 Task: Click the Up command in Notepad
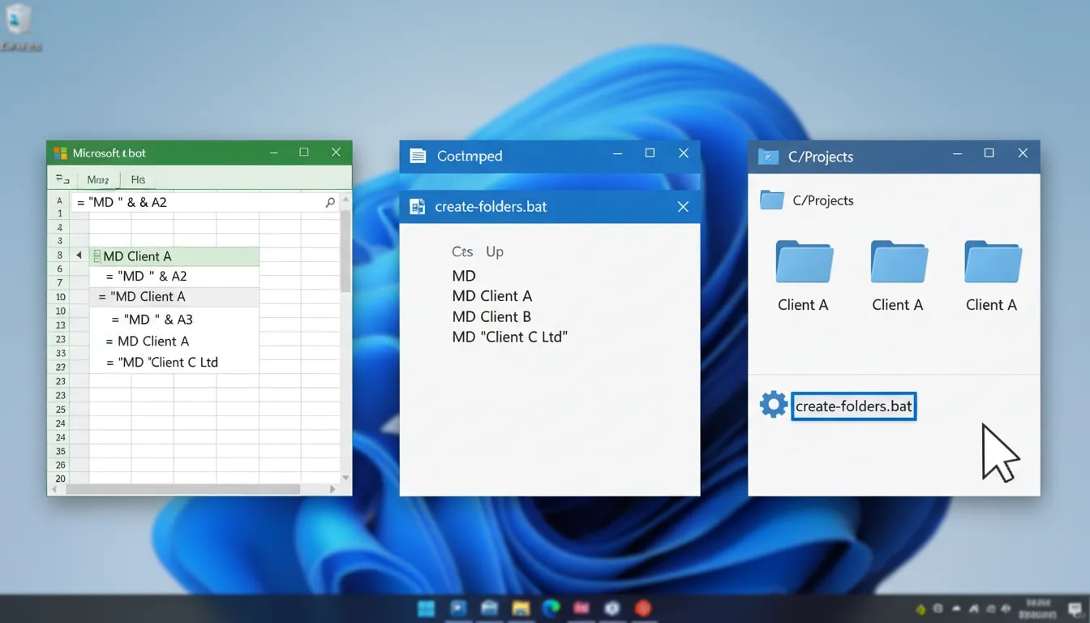click(495, 251)
